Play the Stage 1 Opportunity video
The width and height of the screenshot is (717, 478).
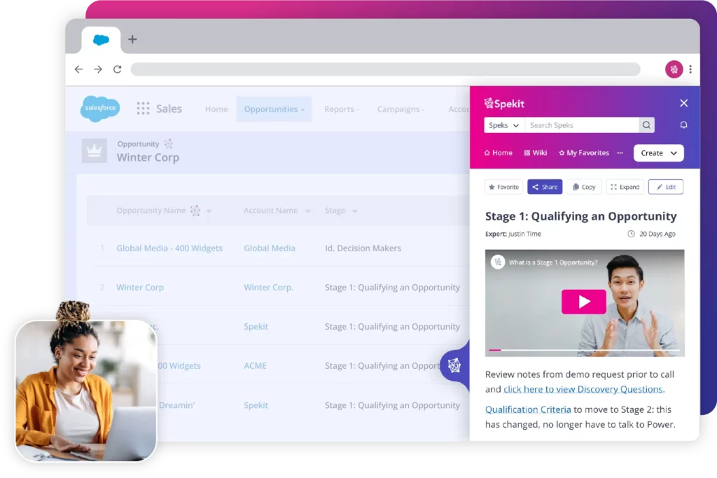(x=585, y=301)
